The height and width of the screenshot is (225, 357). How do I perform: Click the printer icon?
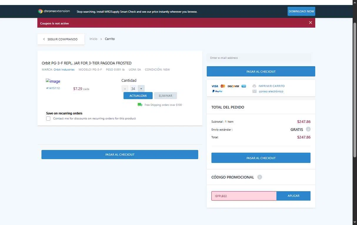(x=254, y=86)
